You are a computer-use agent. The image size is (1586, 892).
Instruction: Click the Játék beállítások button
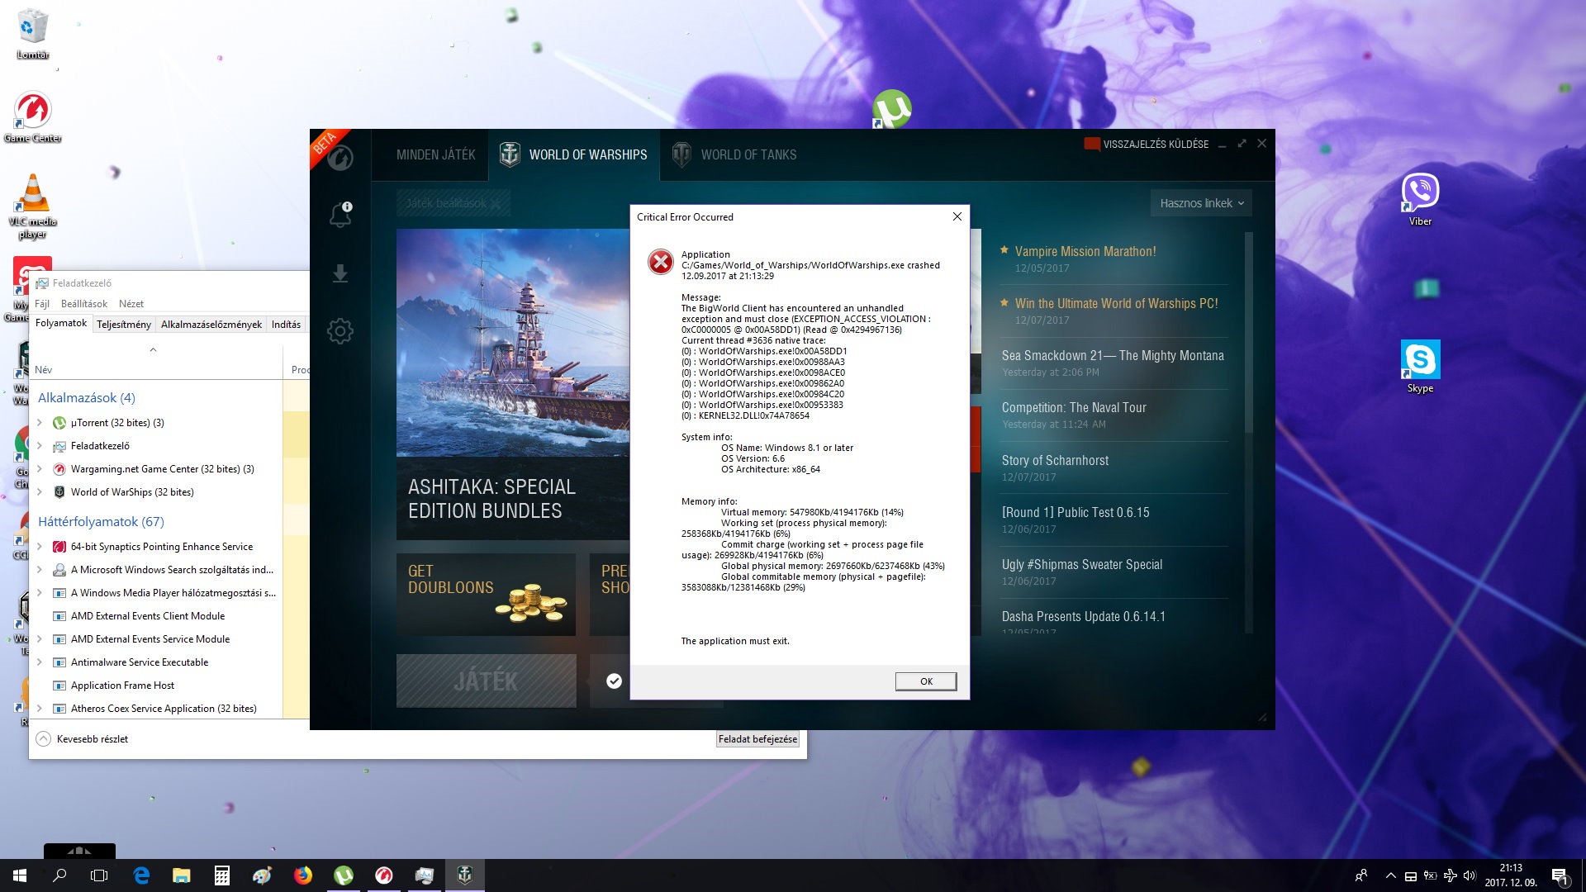point(453,202)
